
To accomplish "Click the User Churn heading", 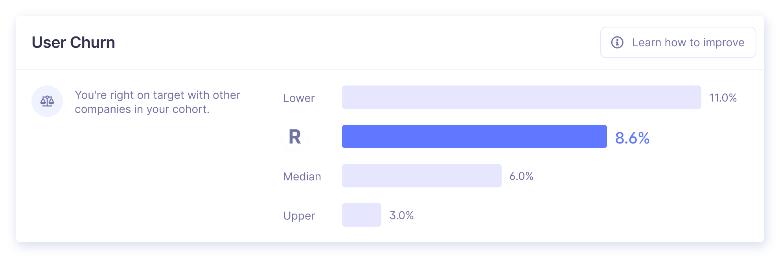I will click(x=74, y=42).
